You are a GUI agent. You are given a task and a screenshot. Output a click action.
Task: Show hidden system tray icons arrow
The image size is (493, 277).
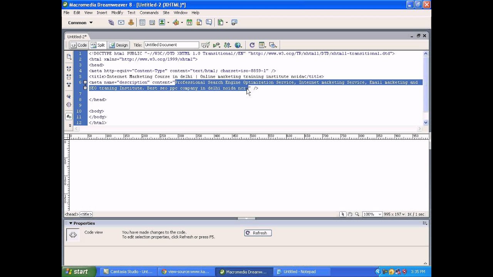point(378,272)
